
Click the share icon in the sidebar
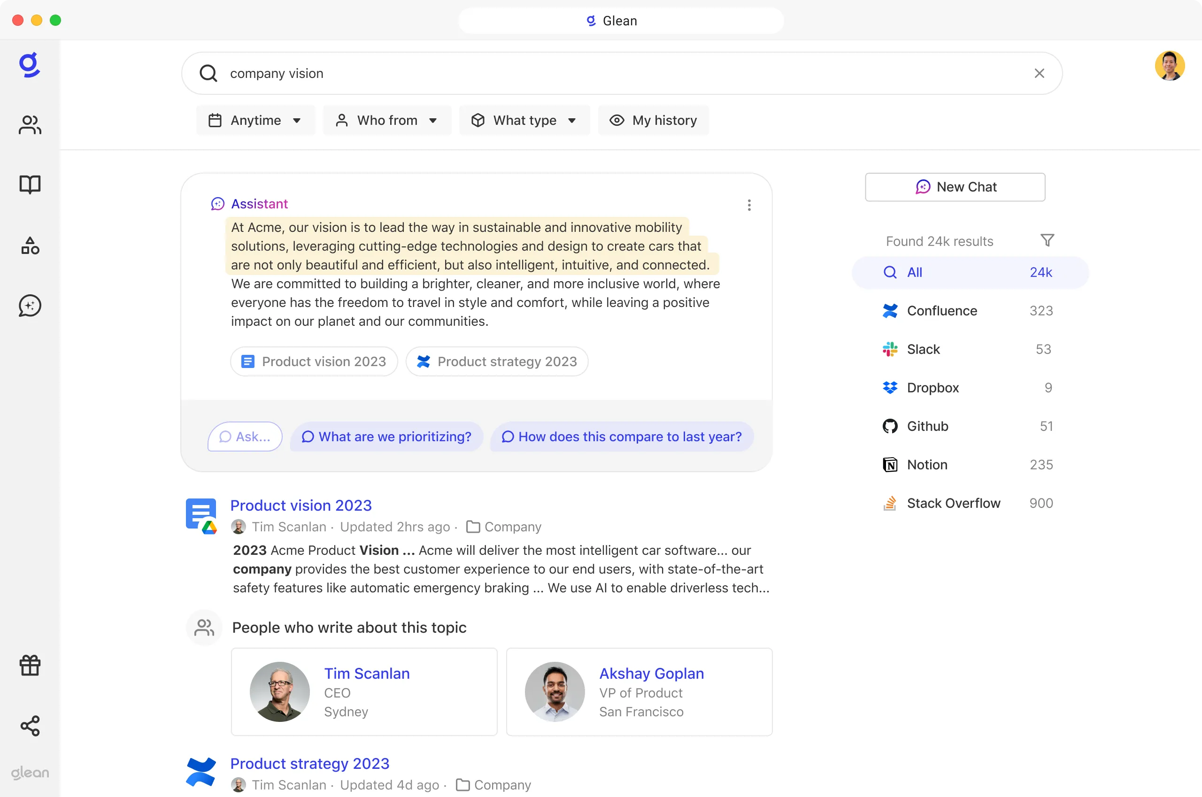30,726
